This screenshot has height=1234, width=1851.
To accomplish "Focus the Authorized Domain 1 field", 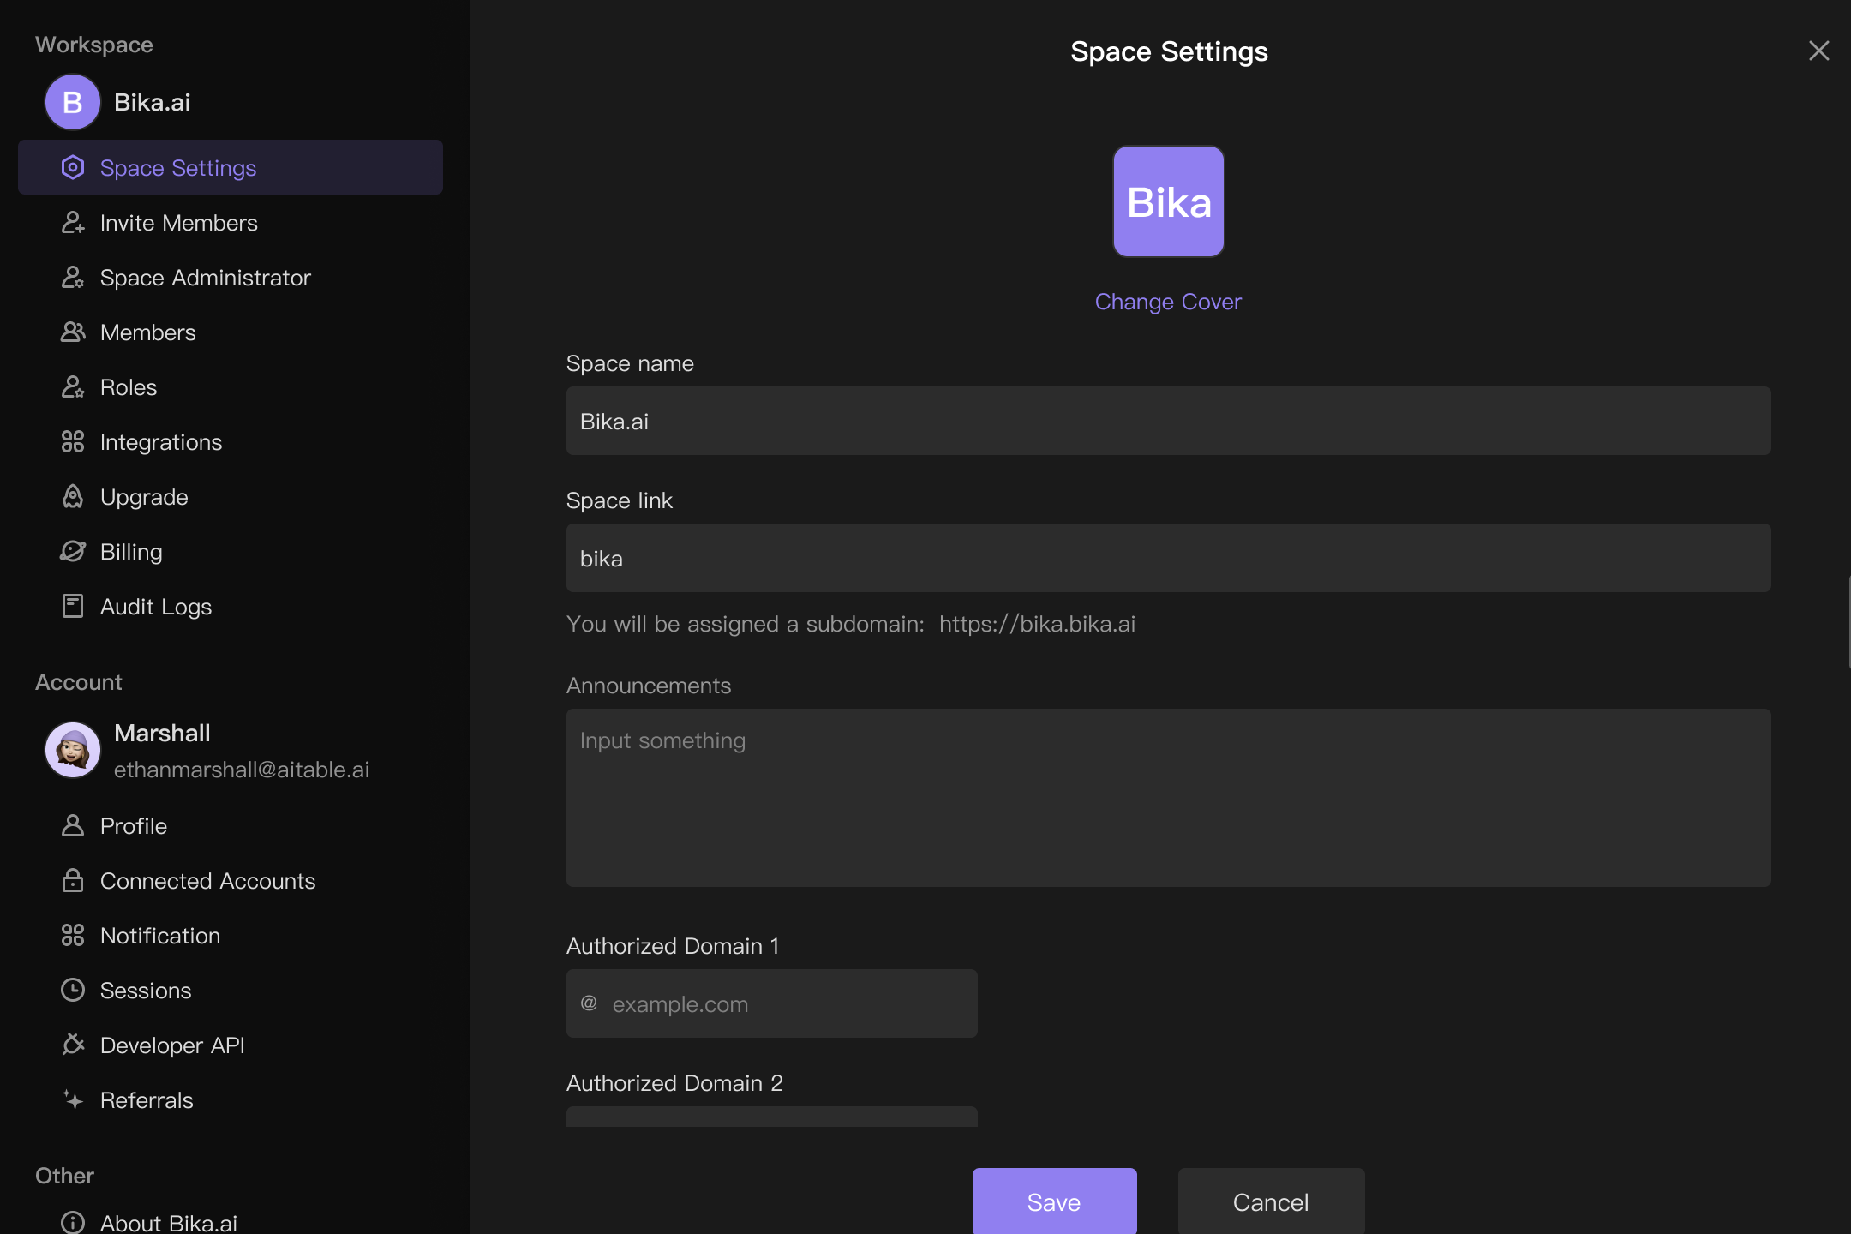I will point(771,1003).
